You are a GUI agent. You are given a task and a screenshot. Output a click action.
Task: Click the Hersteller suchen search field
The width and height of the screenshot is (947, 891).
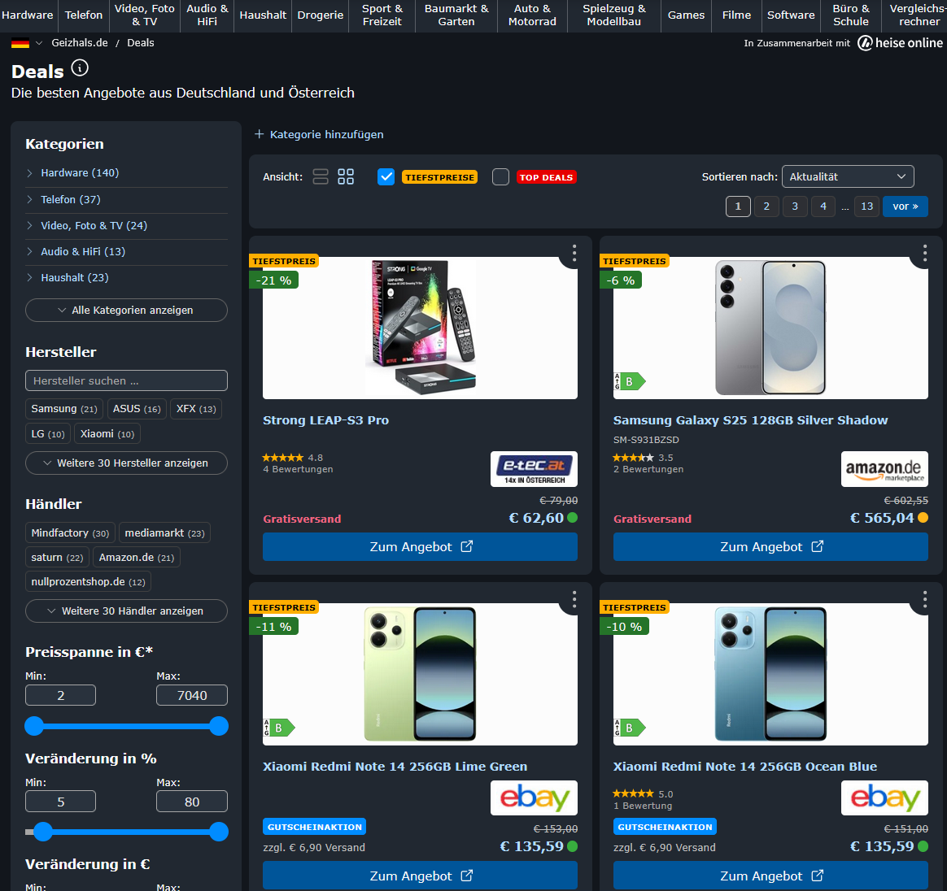[x=126, y=381]
